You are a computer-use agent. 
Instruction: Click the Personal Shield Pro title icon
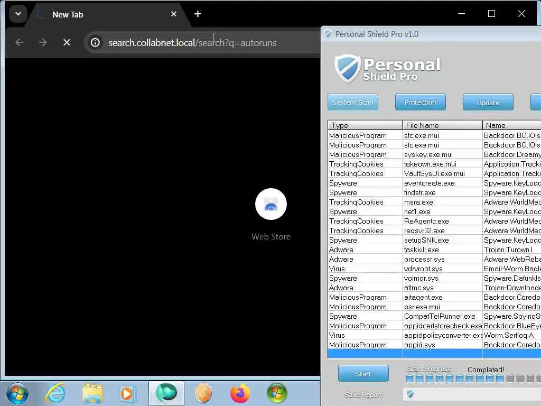pyautogui.click(x=328, y=34)
